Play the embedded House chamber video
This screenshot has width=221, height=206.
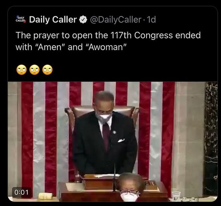click(113, 142)
